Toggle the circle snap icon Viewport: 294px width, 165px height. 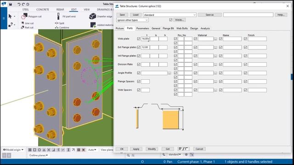tap(40, 150)
